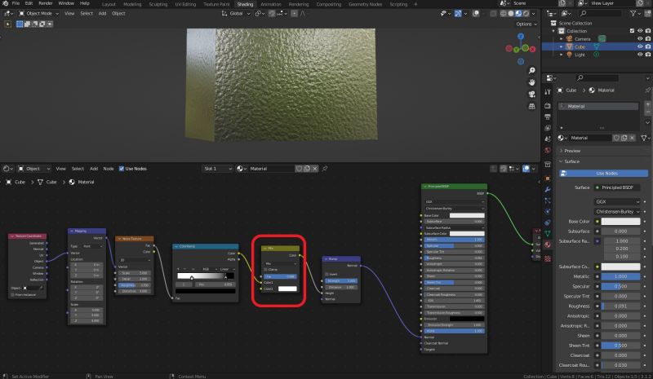Expand the Cube item in outliner

(x=562, y=46)
